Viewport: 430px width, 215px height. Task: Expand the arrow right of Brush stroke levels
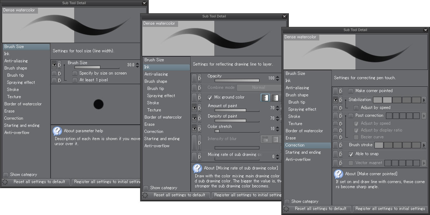(x=424, y=145)
